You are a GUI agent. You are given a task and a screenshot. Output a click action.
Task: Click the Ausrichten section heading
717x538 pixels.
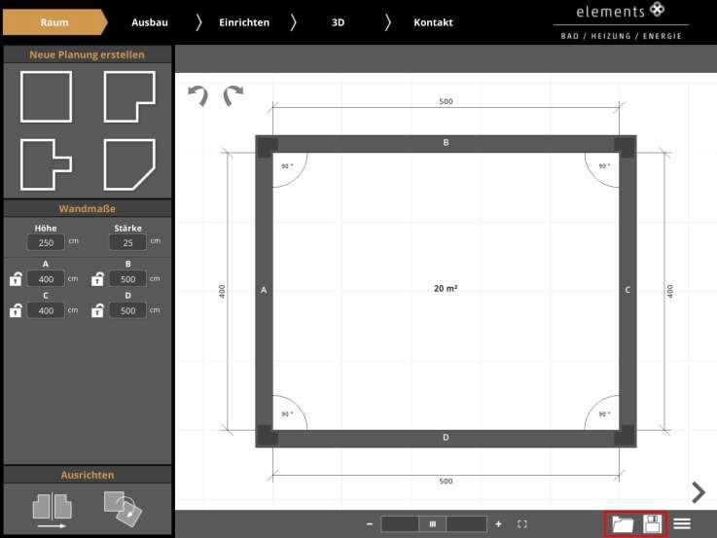coord(87,475)
